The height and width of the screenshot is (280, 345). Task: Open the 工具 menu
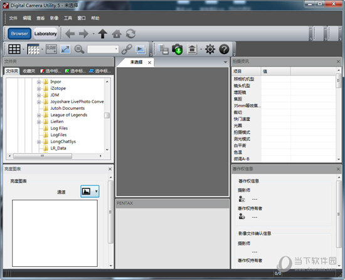(x=68, y=18)
